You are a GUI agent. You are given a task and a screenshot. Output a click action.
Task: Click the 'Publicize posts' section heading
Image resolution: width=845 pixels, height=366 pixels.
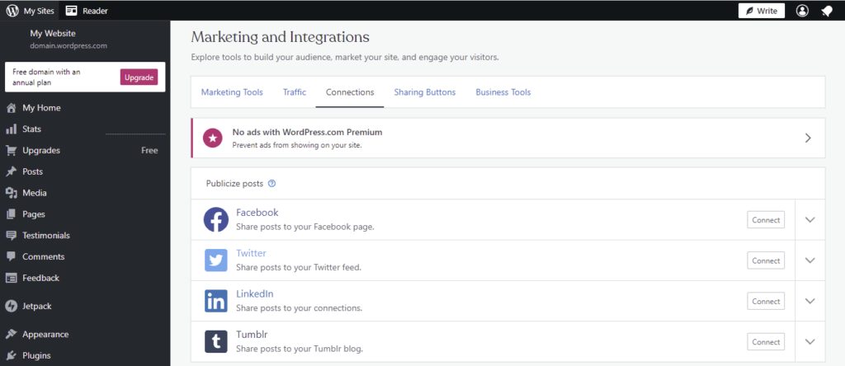234,184
